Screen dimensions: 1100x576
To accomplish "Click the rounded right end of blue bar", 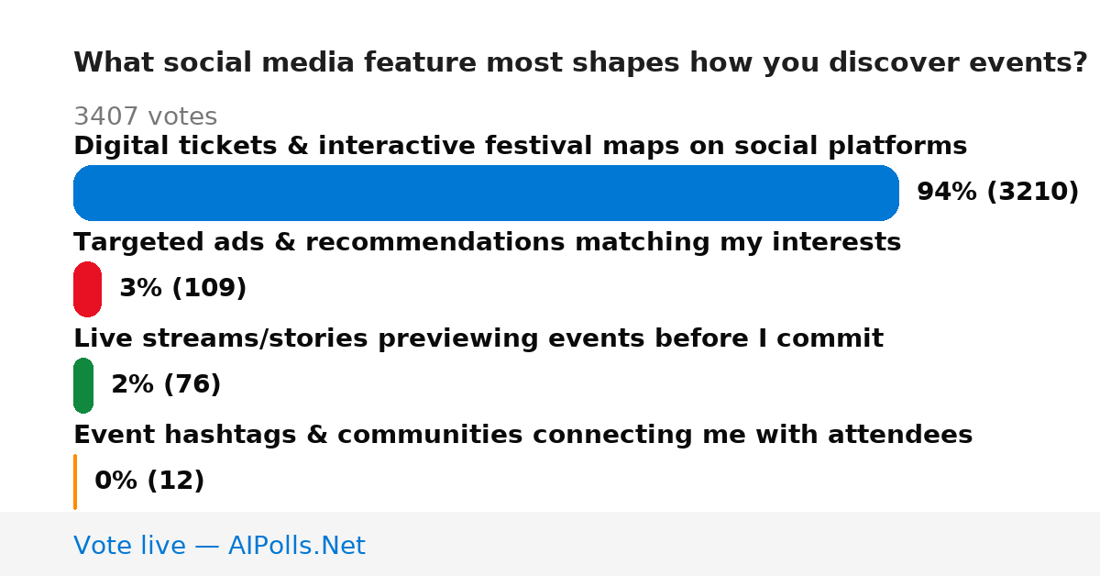I will pyautogui.click(x=885, y=193).
